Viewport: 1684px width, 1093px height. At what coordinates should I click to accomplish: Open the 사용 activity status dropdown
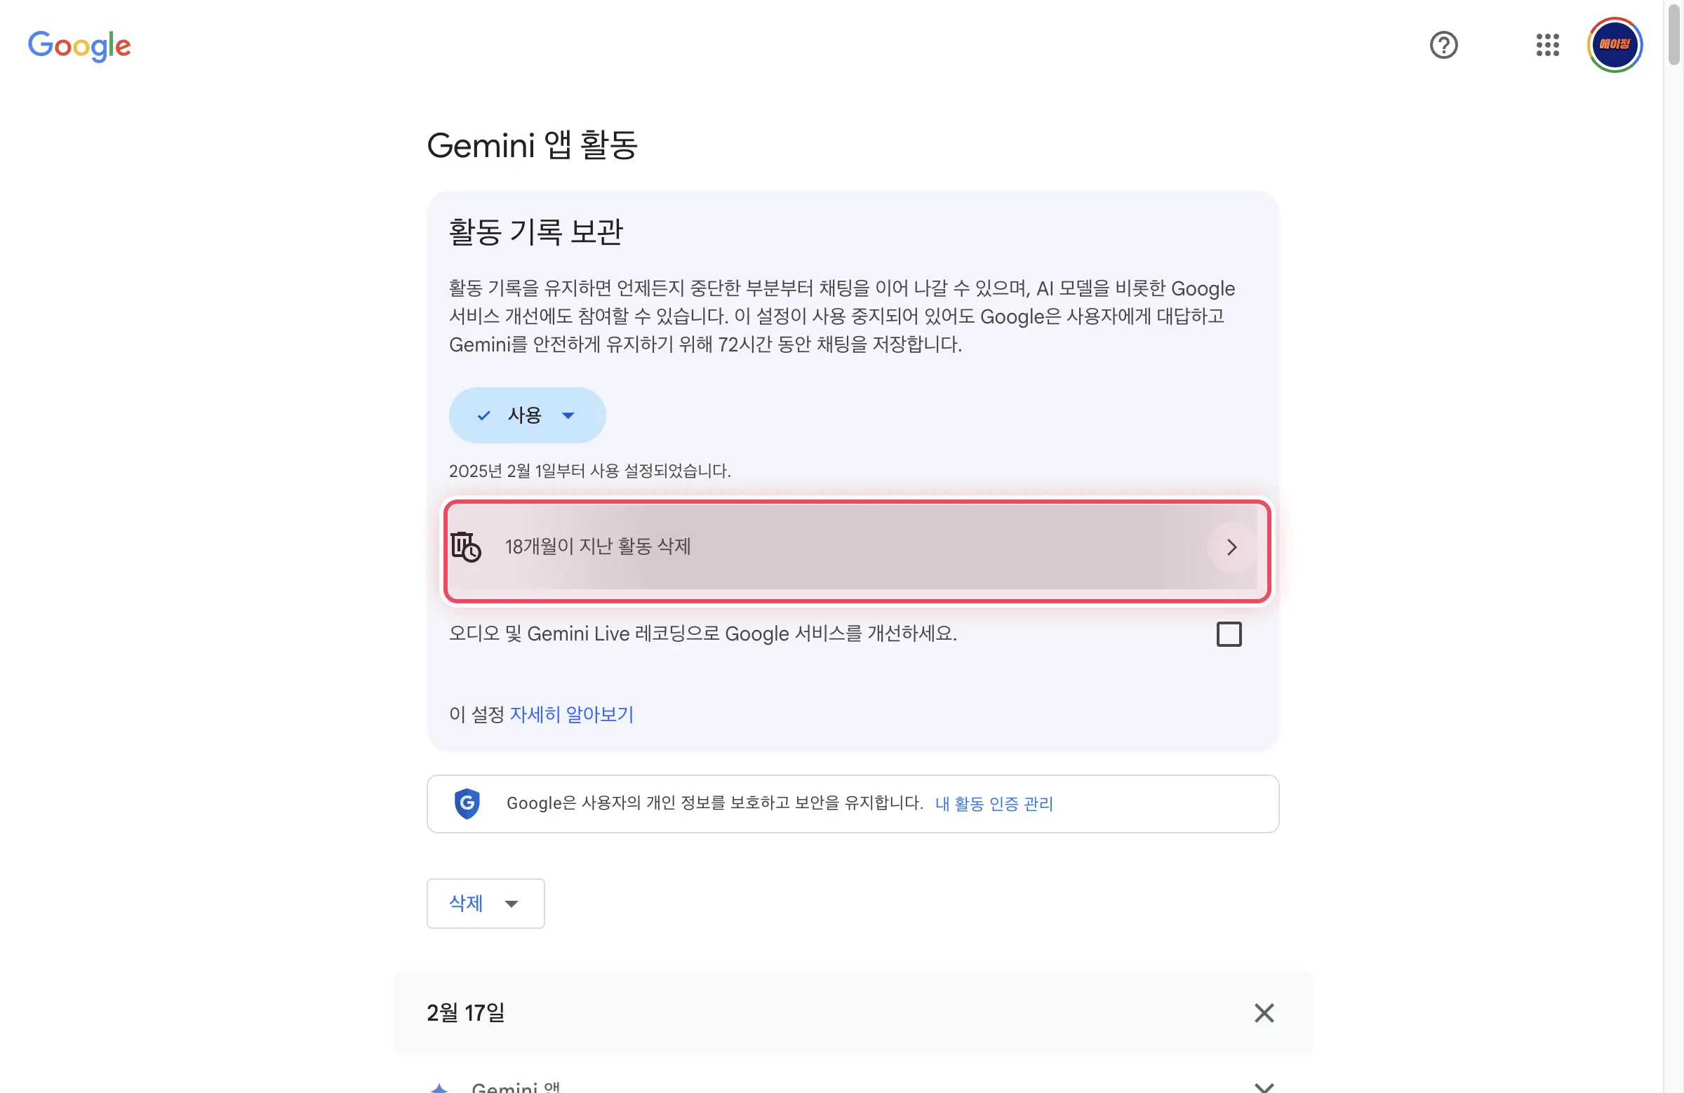coord(527,415)
